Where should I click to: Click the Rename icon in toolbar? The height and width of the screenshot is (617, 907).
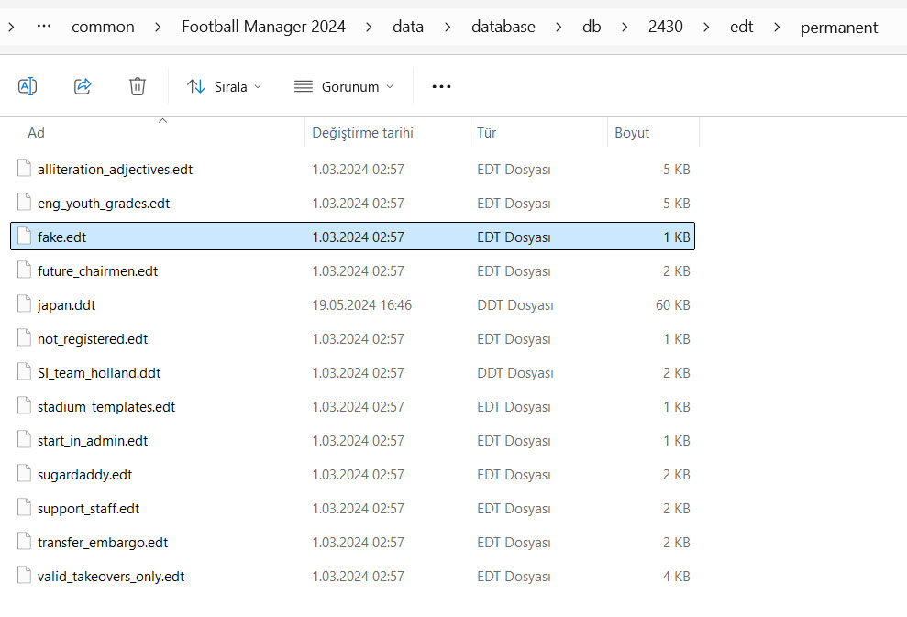(28, 86)
